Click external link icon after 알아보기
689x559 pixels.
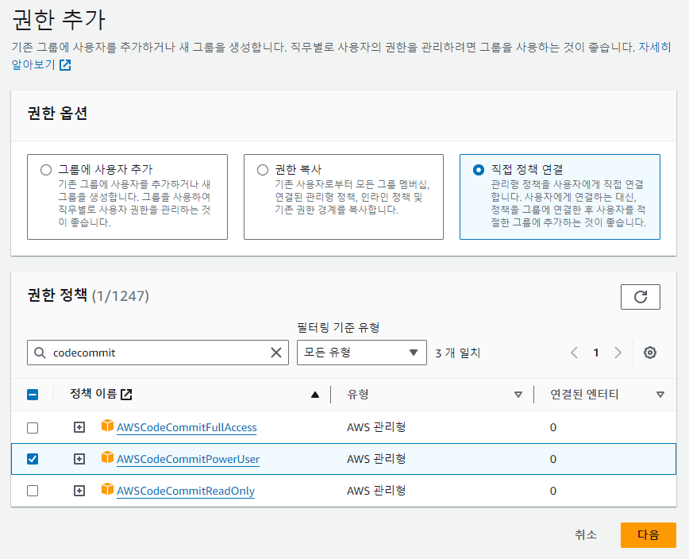(65, 65)
